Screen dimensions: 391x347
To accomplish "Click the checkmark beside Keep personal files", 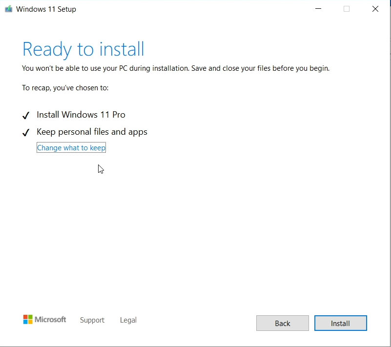I will point(26,133).
